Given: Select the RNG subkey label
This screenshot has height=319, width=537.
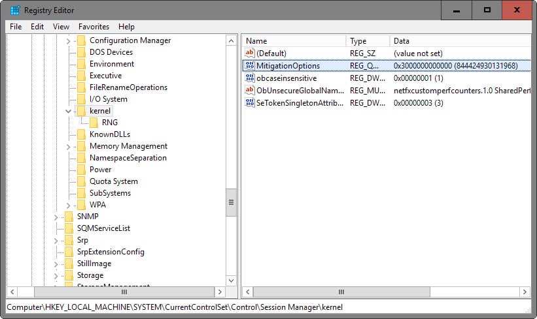Looking at the screenshot, I should pos(110,123).
